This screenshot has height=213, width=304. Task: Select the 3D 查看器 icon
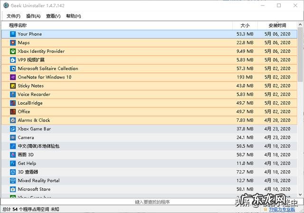click(x=13, y=172)
